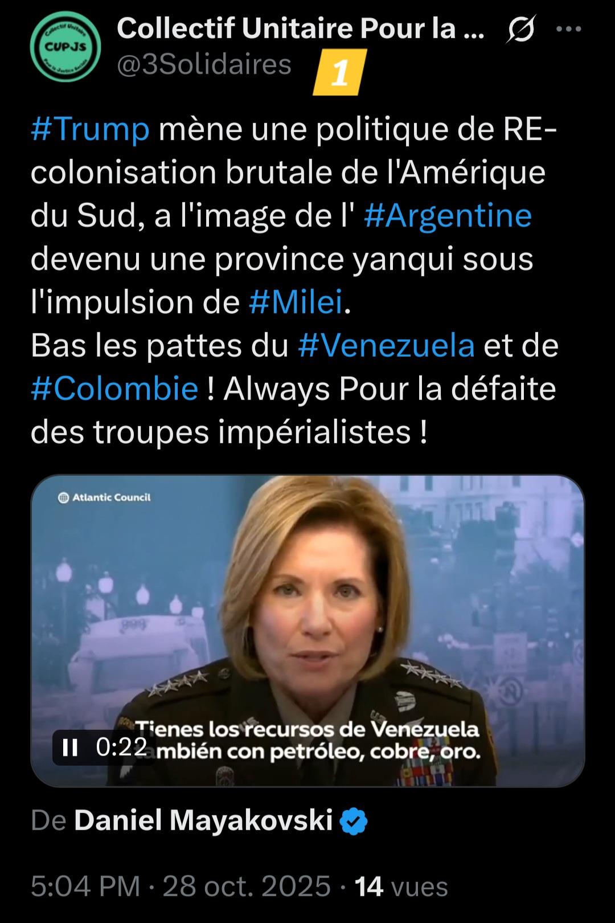615x923 pixels.
Task: Tap the 5:04 PM timestamp
Action: [x=85, y=887]
